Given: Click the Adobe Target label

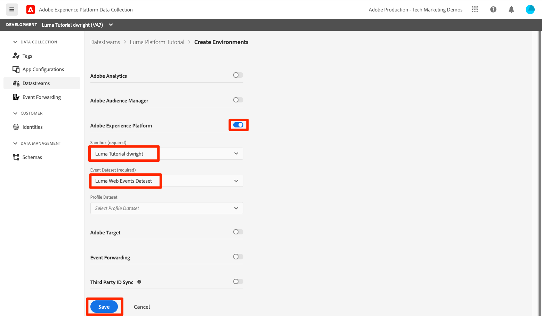Looking at the screenshot, I should [x=105, y=233].
